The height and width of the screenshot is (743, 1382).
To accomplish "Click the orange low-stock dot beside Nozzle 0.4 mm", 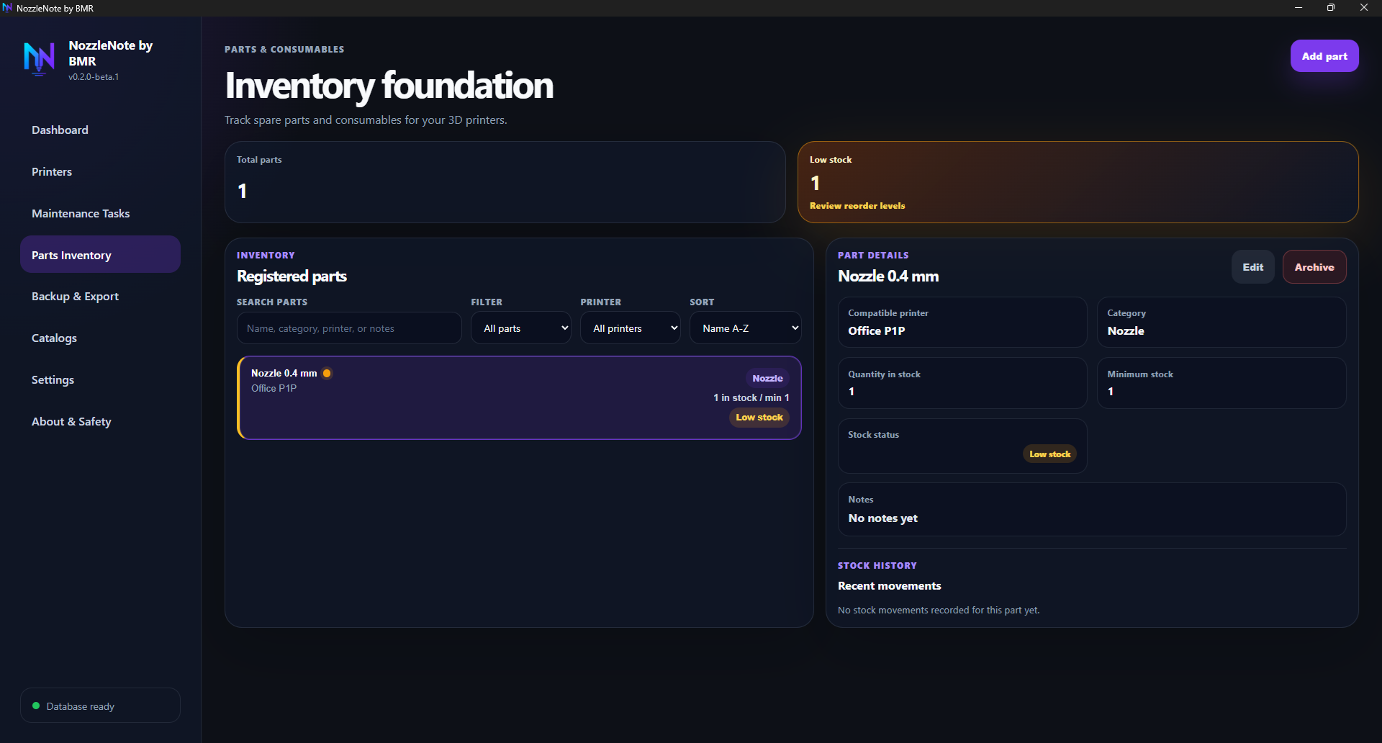I will click(x=327, y=373).
